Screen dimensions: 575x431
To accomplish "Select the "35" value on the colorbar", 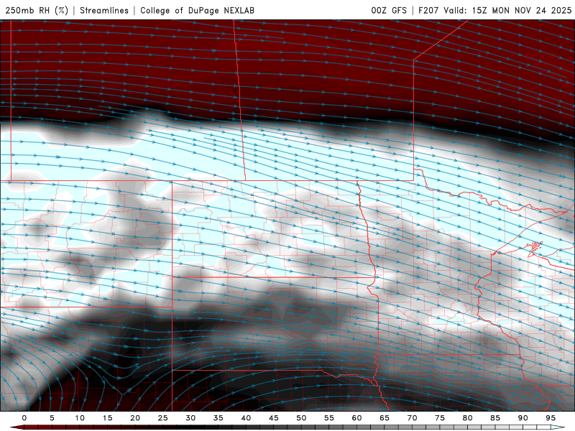I will coord(218,418).
